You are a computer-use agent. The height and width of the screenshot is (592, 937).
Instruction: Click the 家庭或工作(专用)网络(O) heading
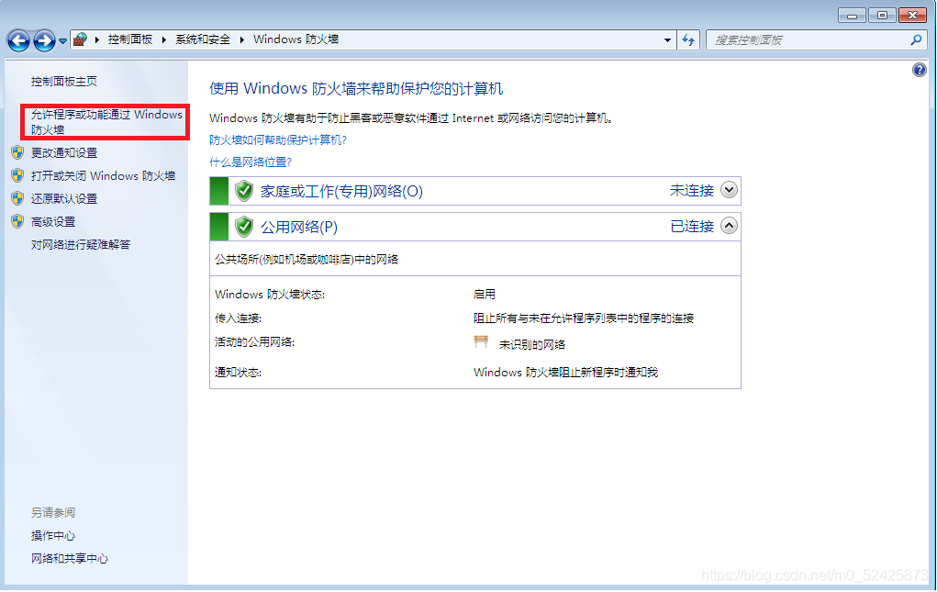click(341, 192)
